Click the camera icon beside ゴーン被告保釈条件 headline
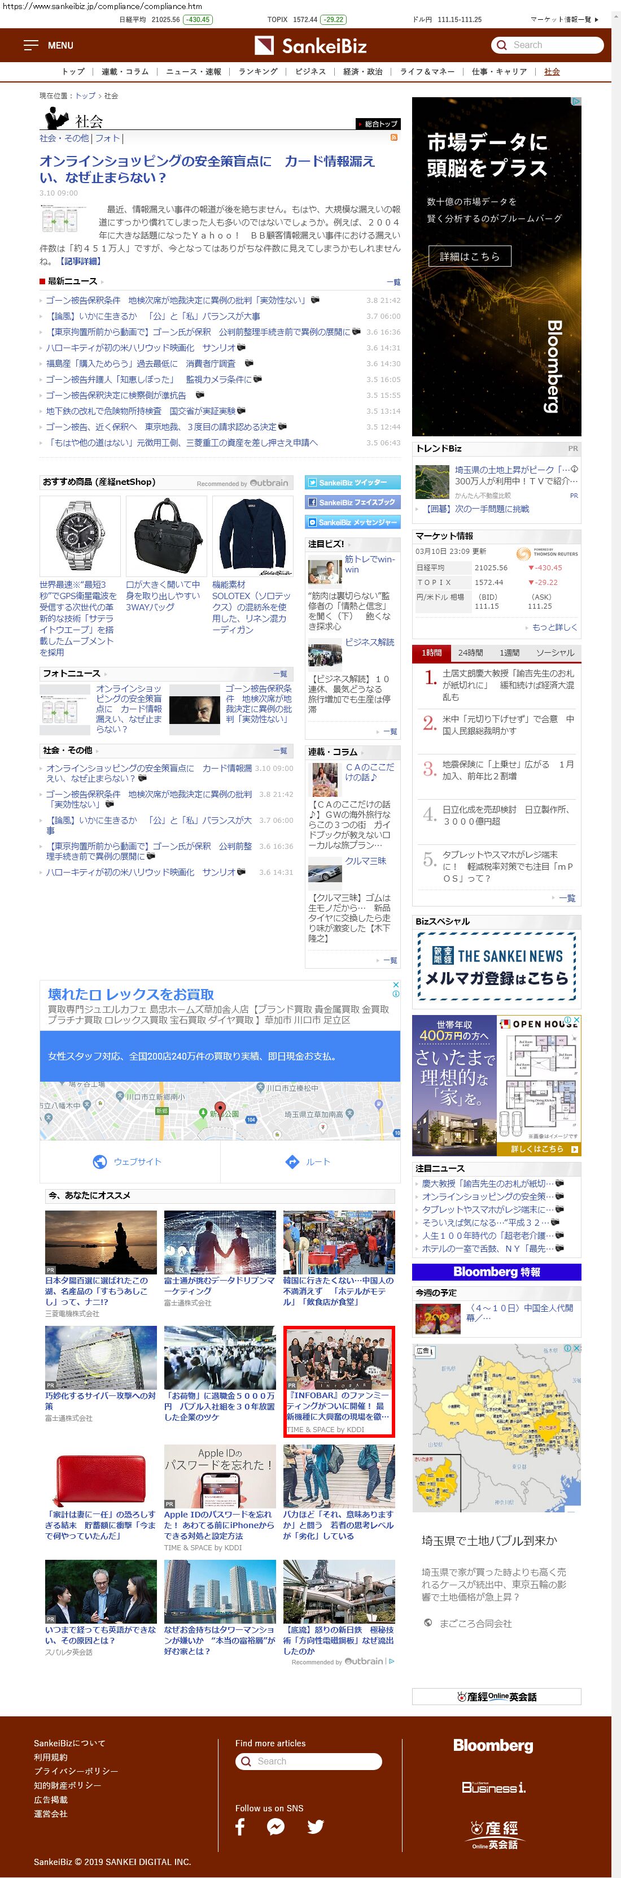The image size is (621, 1878). click(315, 300)
